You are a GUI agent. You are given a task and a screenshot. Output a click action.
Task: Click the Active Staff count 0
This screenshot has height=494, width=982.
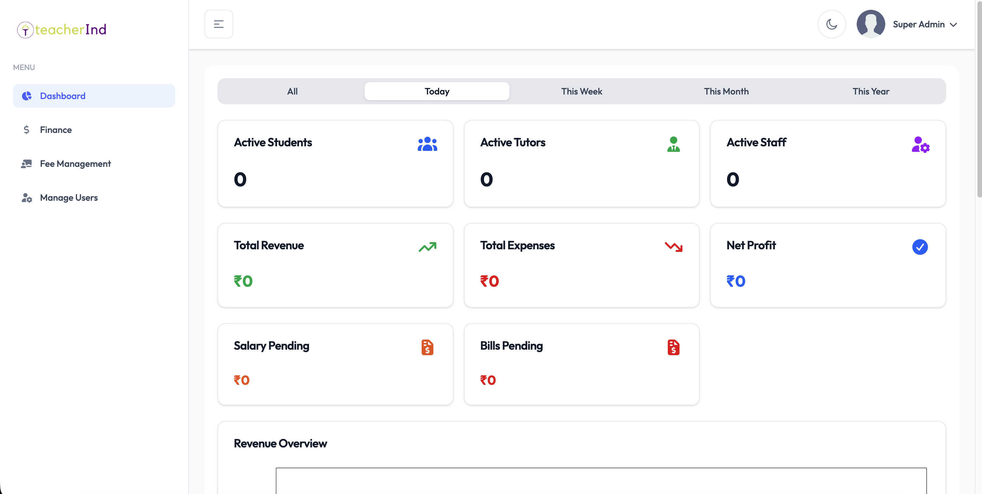[x=732, y=179]
